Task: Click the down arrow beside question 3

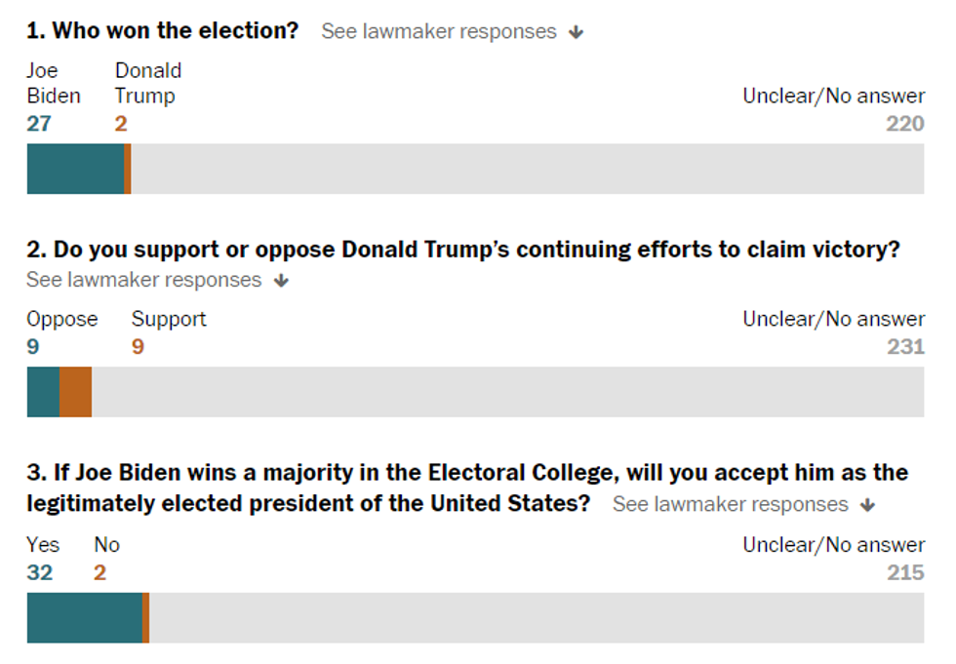Action: pos(868,505)
